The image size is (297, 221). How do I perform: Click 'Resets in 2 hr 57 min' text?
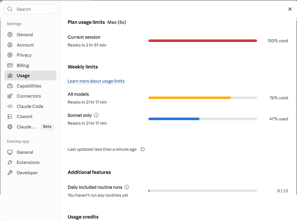click(87, 45)
